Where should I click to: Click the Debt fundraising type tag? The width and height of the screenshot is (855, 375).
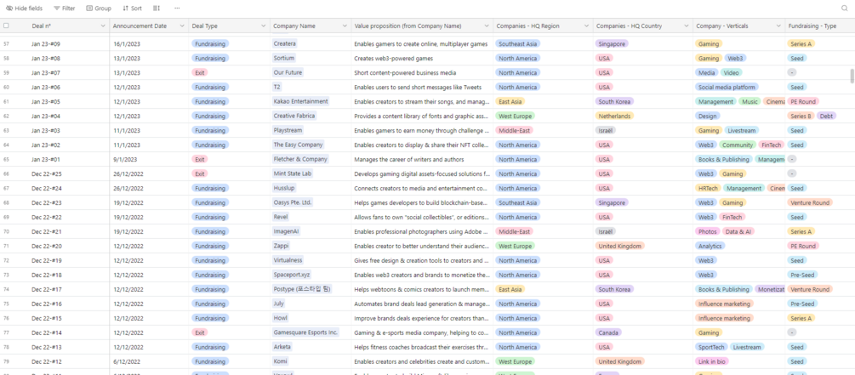pos(826,116)
